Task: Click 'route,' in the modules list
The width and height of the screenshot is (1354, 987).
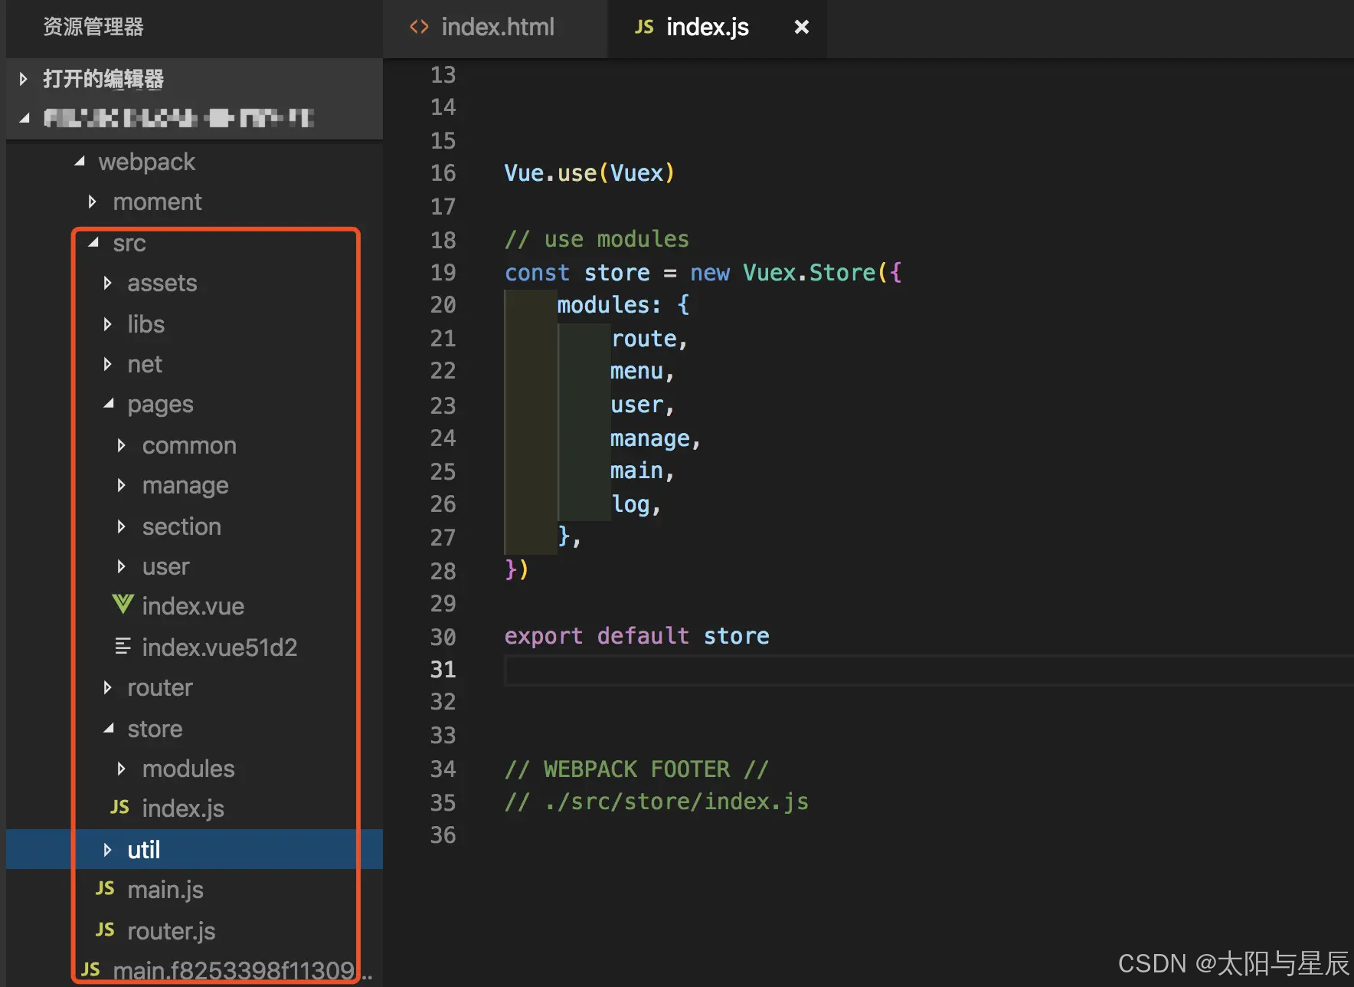Action: tap(649, 339)
